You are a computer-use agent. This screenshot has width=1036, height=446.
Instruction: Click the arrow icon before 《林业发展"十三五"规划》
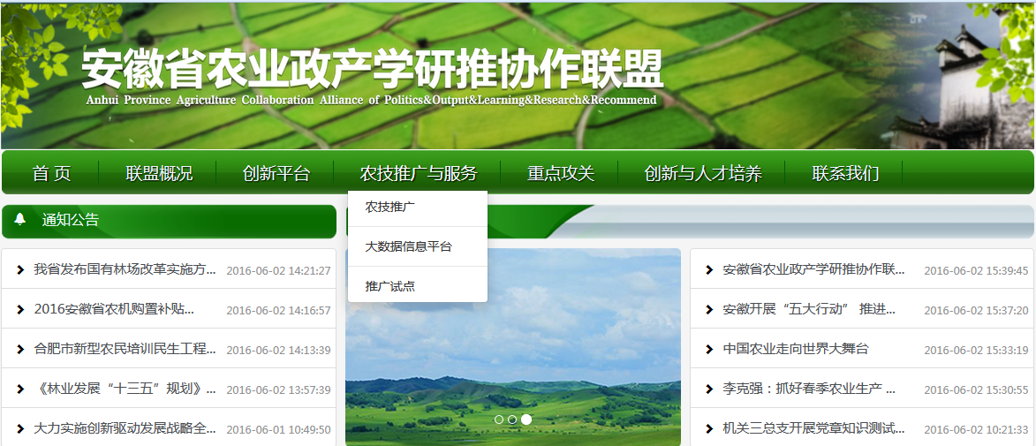pyautogui.click(x=20, y=389)
